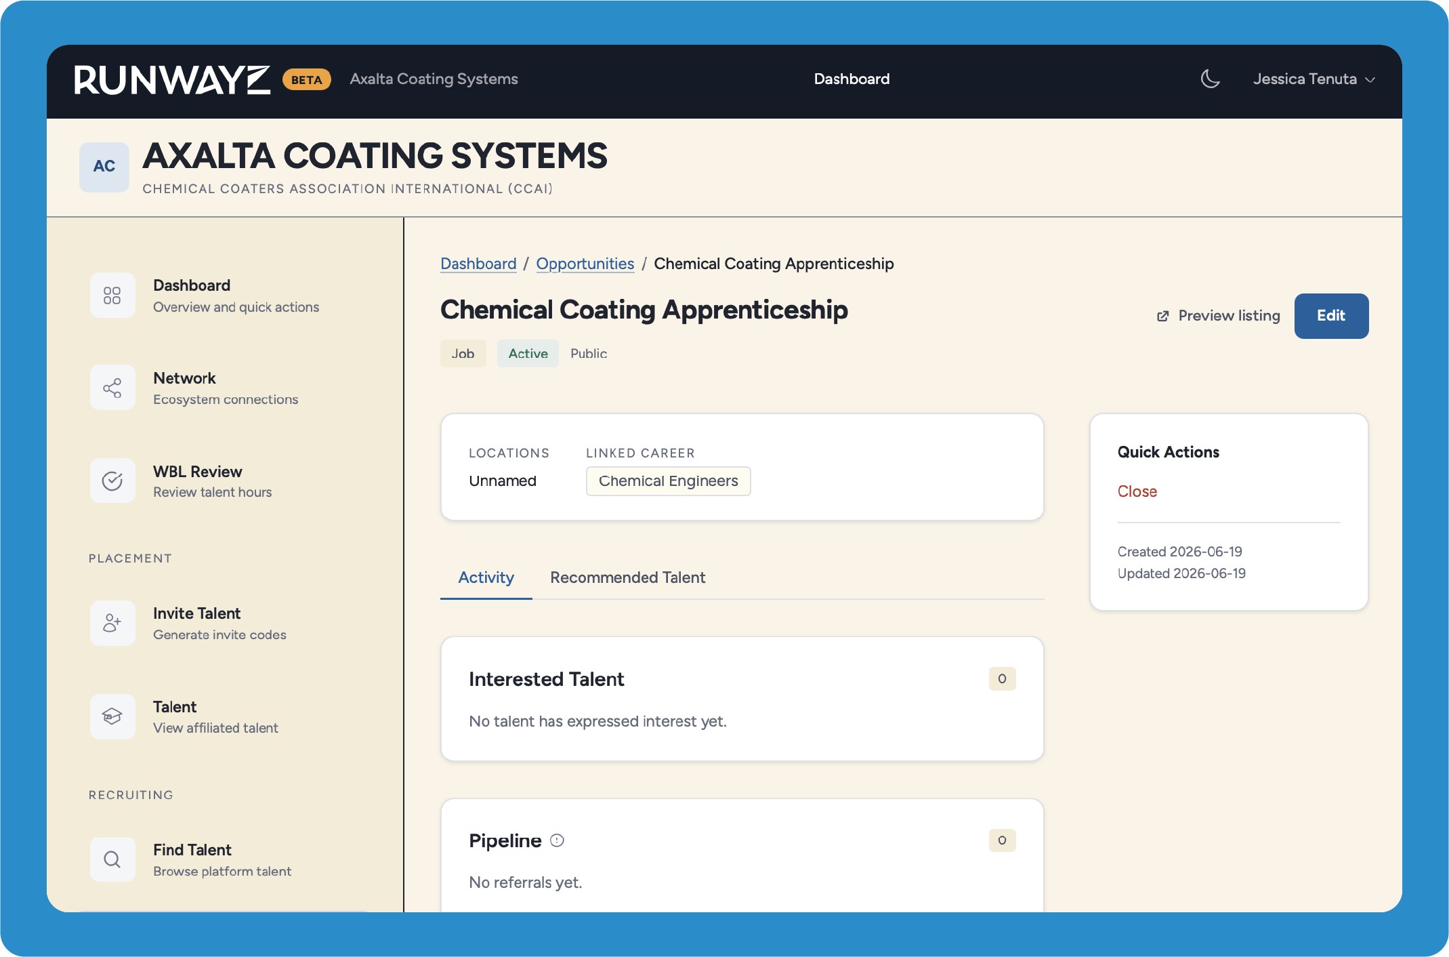Click the Pipeline count badge
The height and width of the screenshot is (957, 1449).
[1003, 840]
